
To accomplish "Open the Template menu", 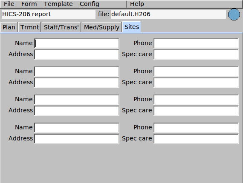I will coord(58,4).
